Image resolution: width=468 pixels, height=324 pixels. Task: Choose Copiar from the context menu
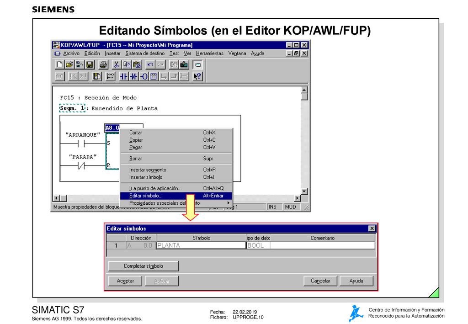176,140
